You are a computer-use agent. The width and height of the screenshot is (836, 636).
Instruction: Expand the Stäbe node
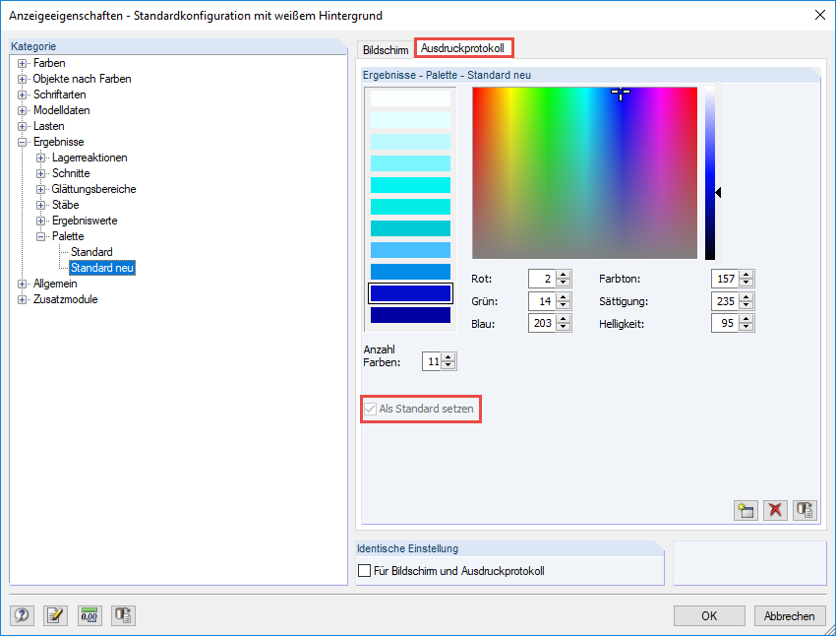tap(40, 205)
